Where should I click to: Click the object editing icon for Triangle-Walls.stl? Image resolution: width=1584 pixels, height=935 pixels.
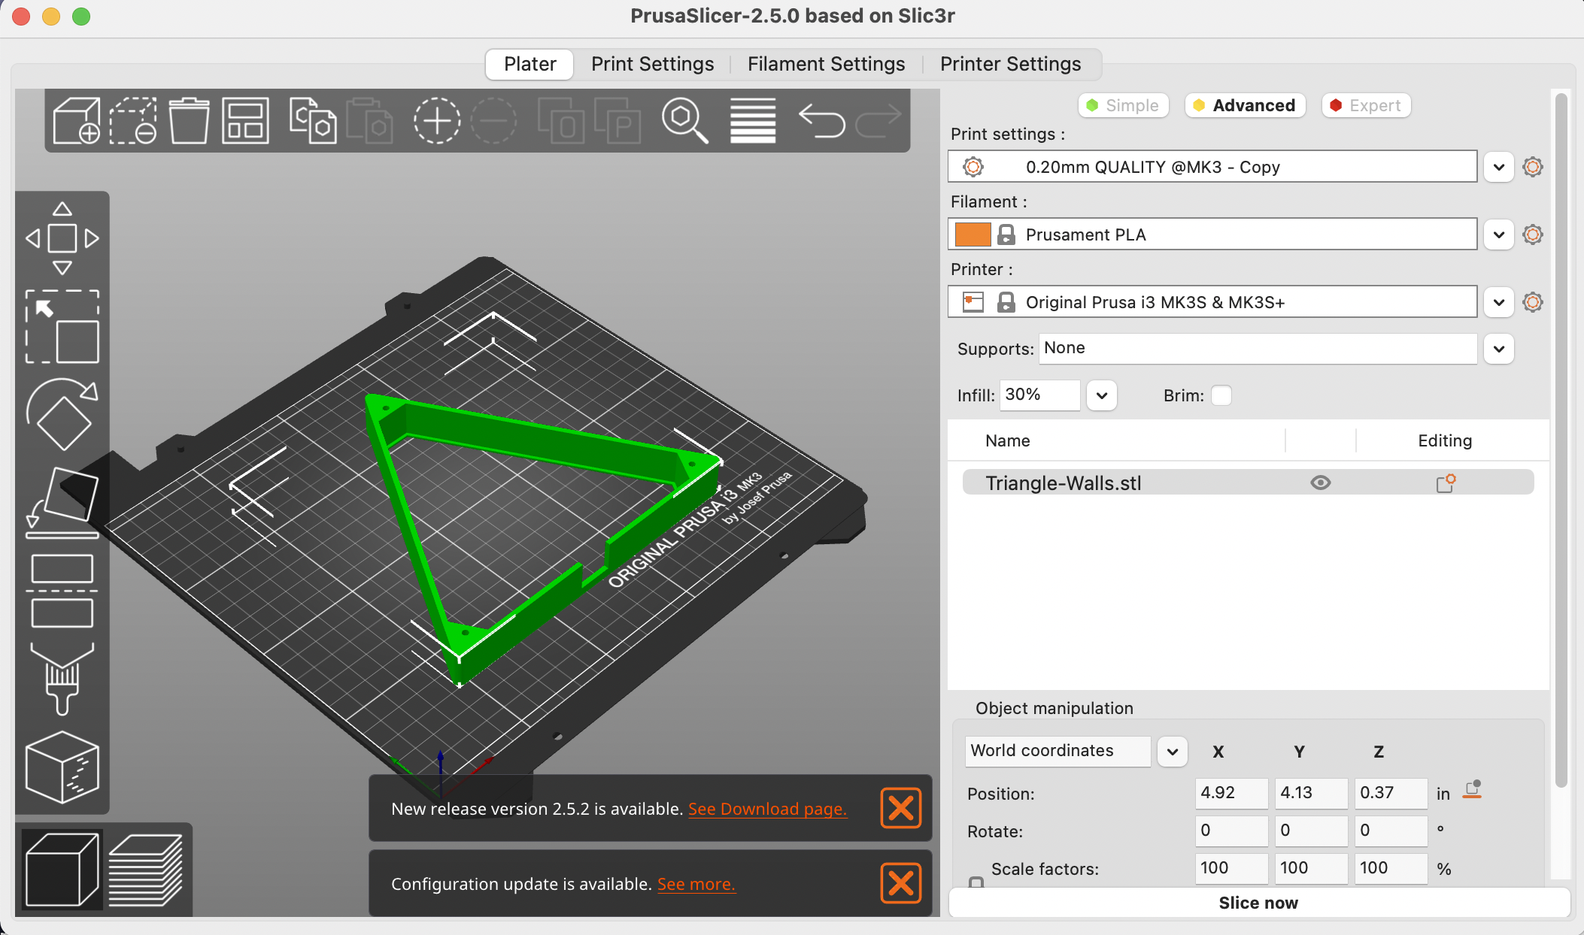point(1446,483)
